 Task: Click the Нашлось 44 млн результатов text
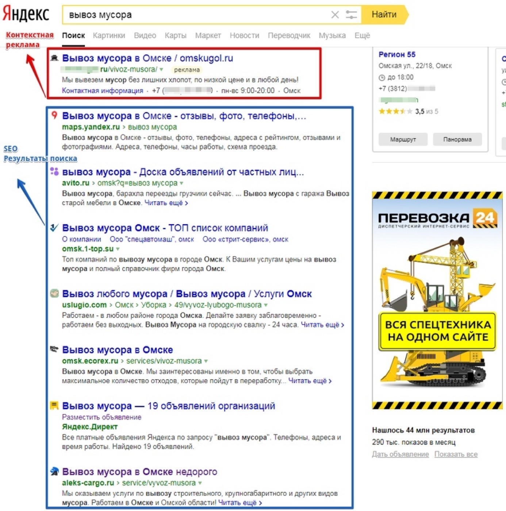423,430
